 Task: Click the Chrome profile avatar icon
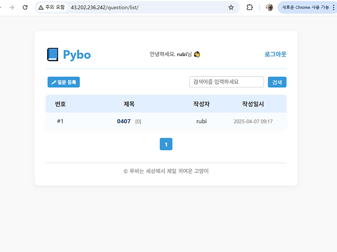269,7
